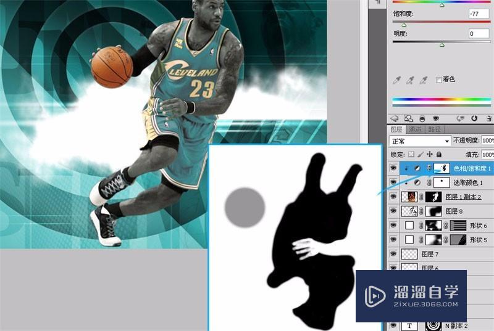Select the 图层 8 layer name
The height and width of the screenshot is (331, 494).
click(454, 211)
